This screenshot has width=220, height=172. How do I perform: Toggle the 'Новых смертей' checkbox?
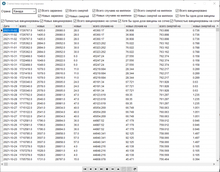pyautogui.click(x=67, y=16)
